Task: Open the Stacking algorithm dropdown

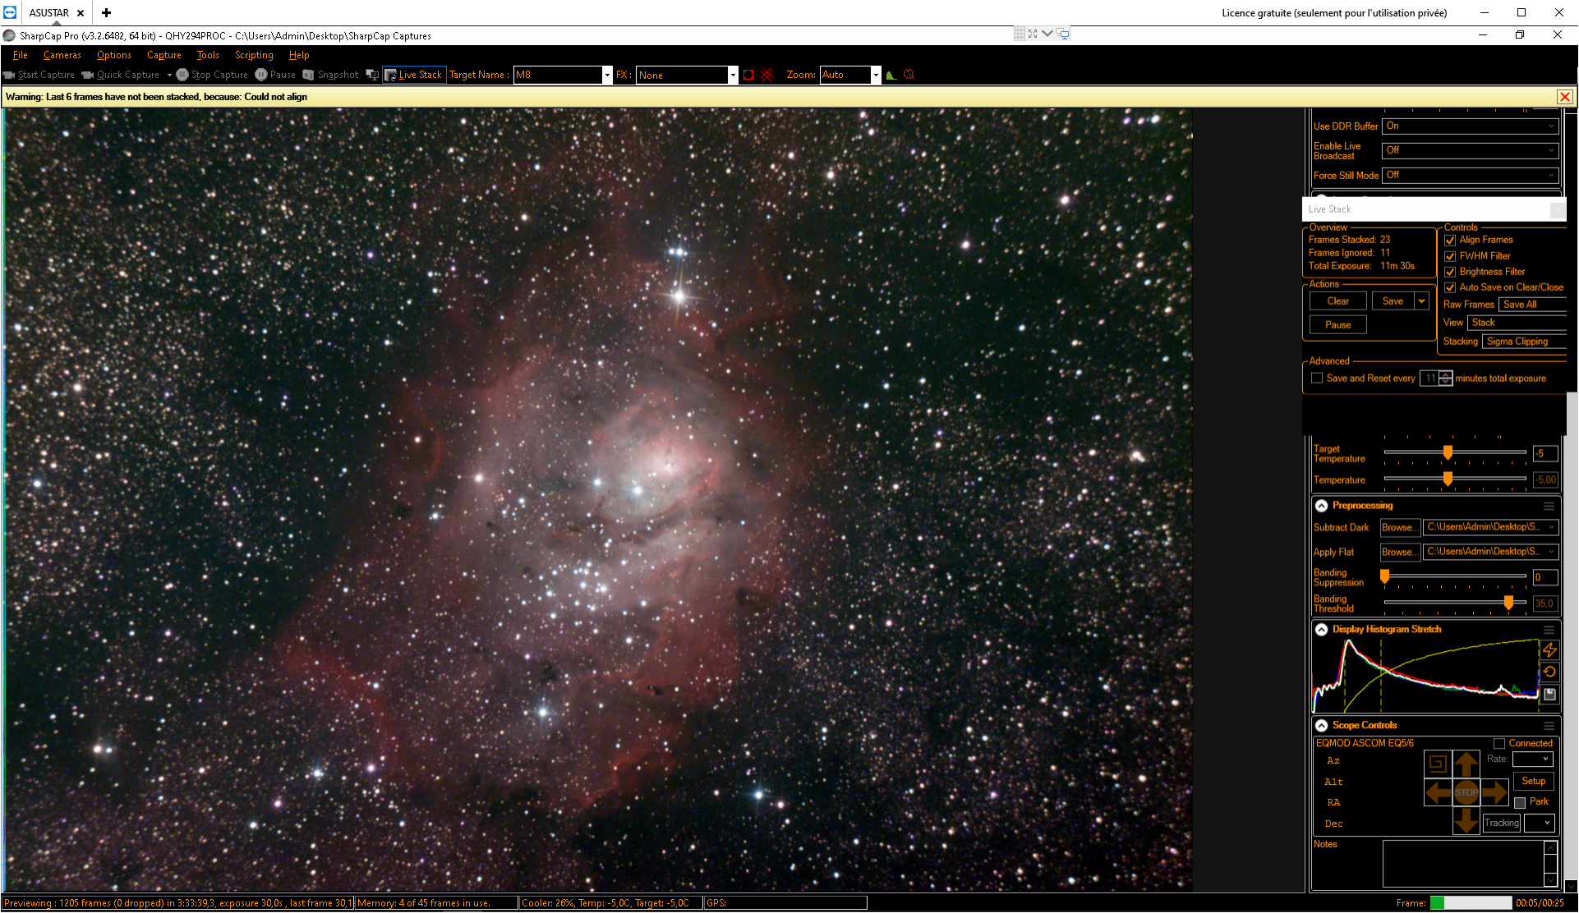Action: (1524, 342)
